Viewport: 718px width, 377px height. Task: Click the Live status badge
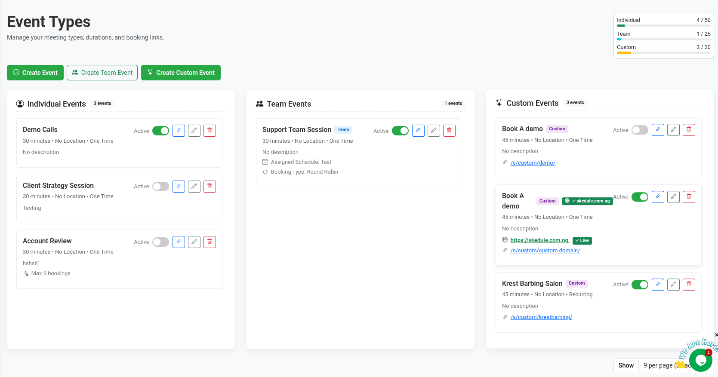pyautogui.click(x=582, y=241)
